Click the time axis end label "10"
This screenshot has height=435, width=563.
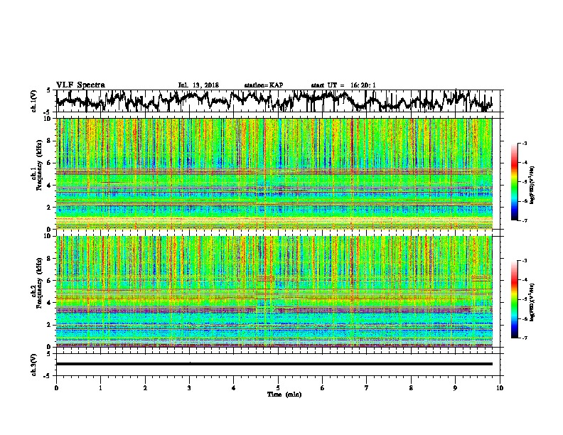(500, 388)
